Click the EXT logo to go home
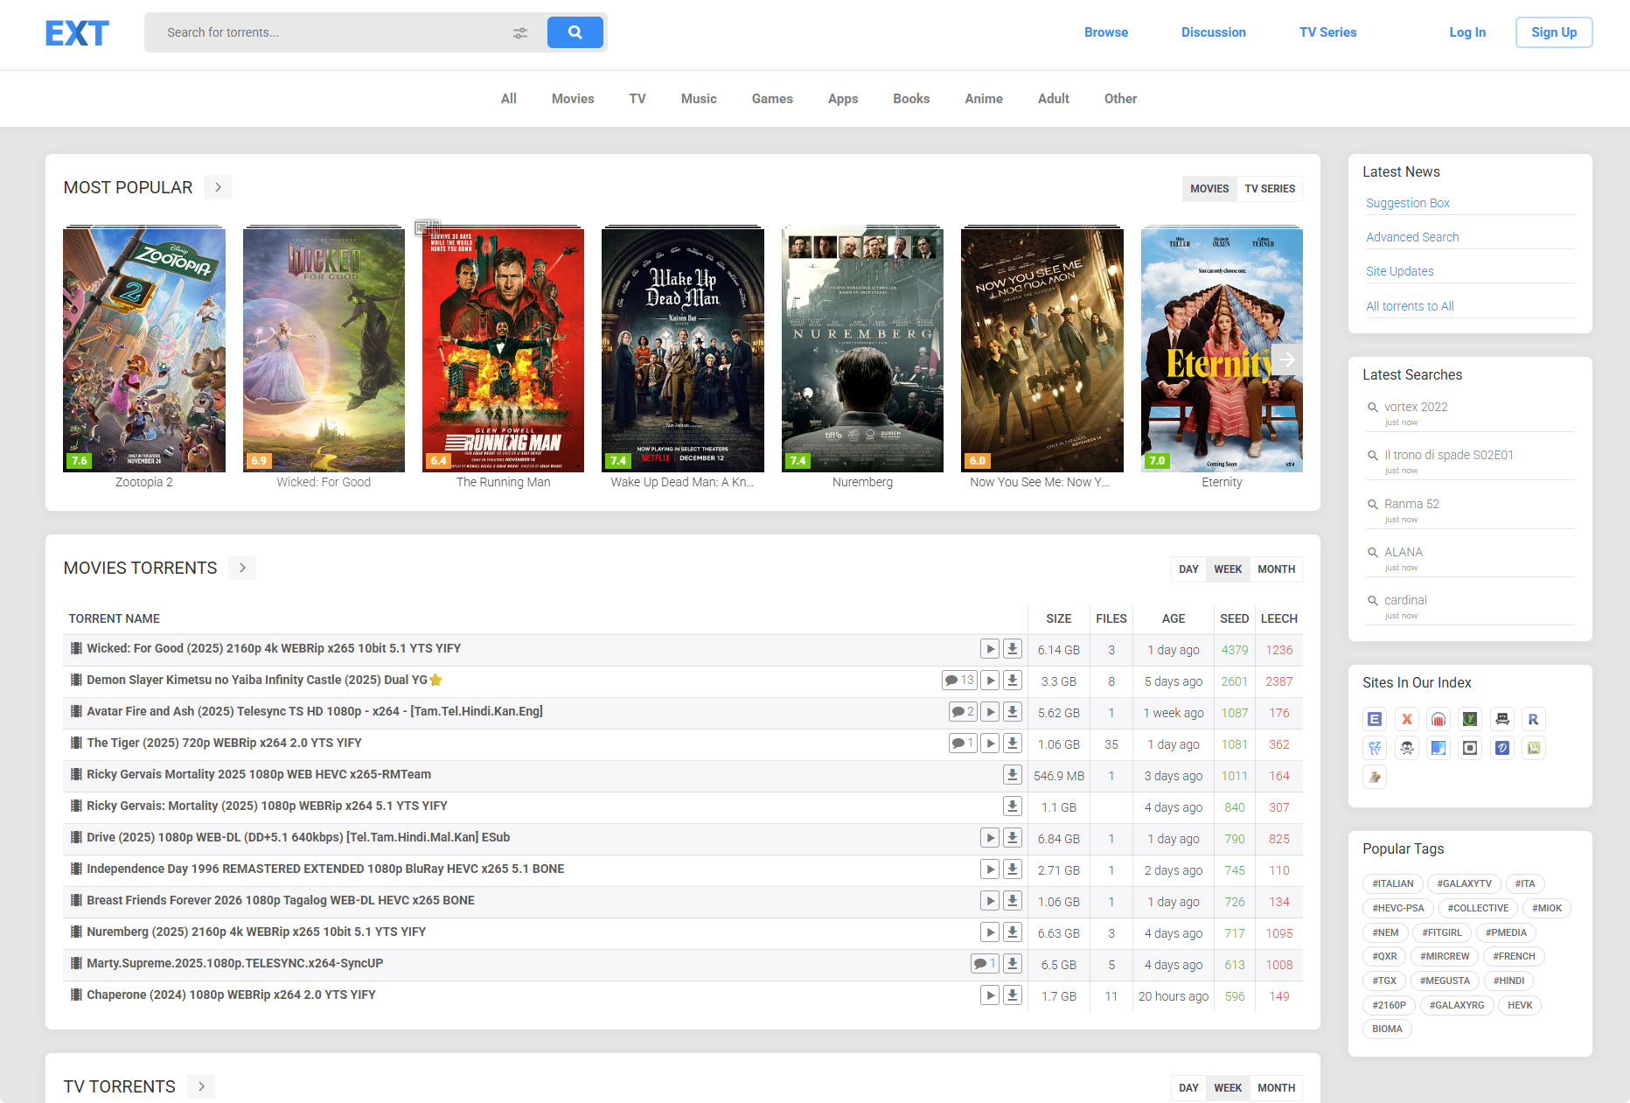 tap(76, 33)
